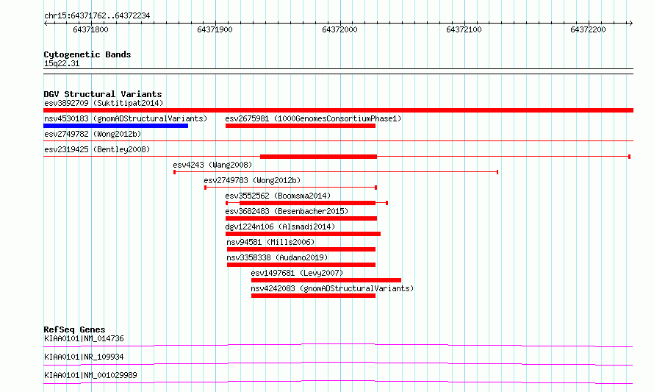The width and height of the screenshot is (654, 392).
Task: Select the thick red bar under esv3682483
Action: pos(301,218)
